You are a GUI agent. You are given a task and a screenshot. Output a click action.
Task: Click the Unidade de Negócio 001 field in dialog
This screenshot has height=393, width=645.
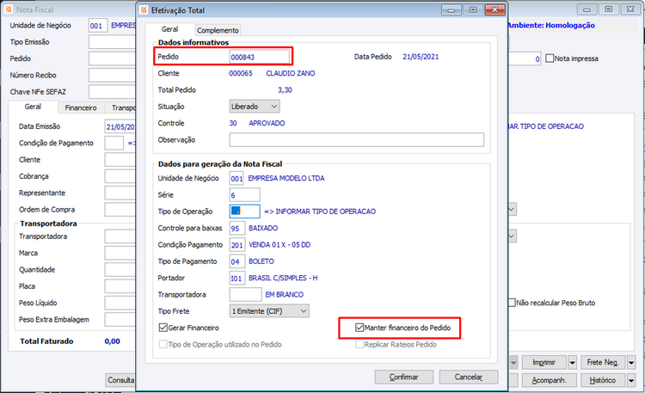(x=236, y=179)
